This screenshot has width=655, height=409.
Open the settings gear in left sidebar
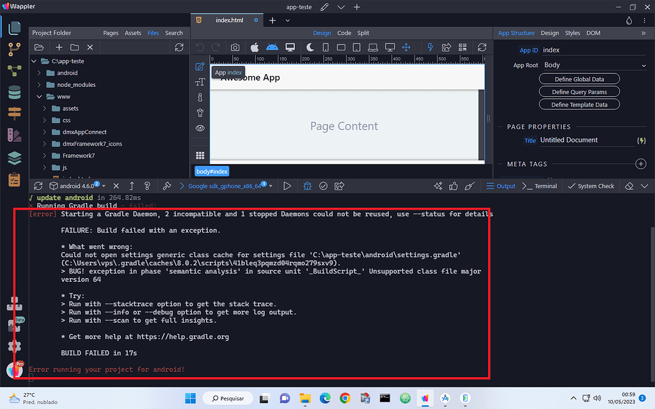point(15,346)
